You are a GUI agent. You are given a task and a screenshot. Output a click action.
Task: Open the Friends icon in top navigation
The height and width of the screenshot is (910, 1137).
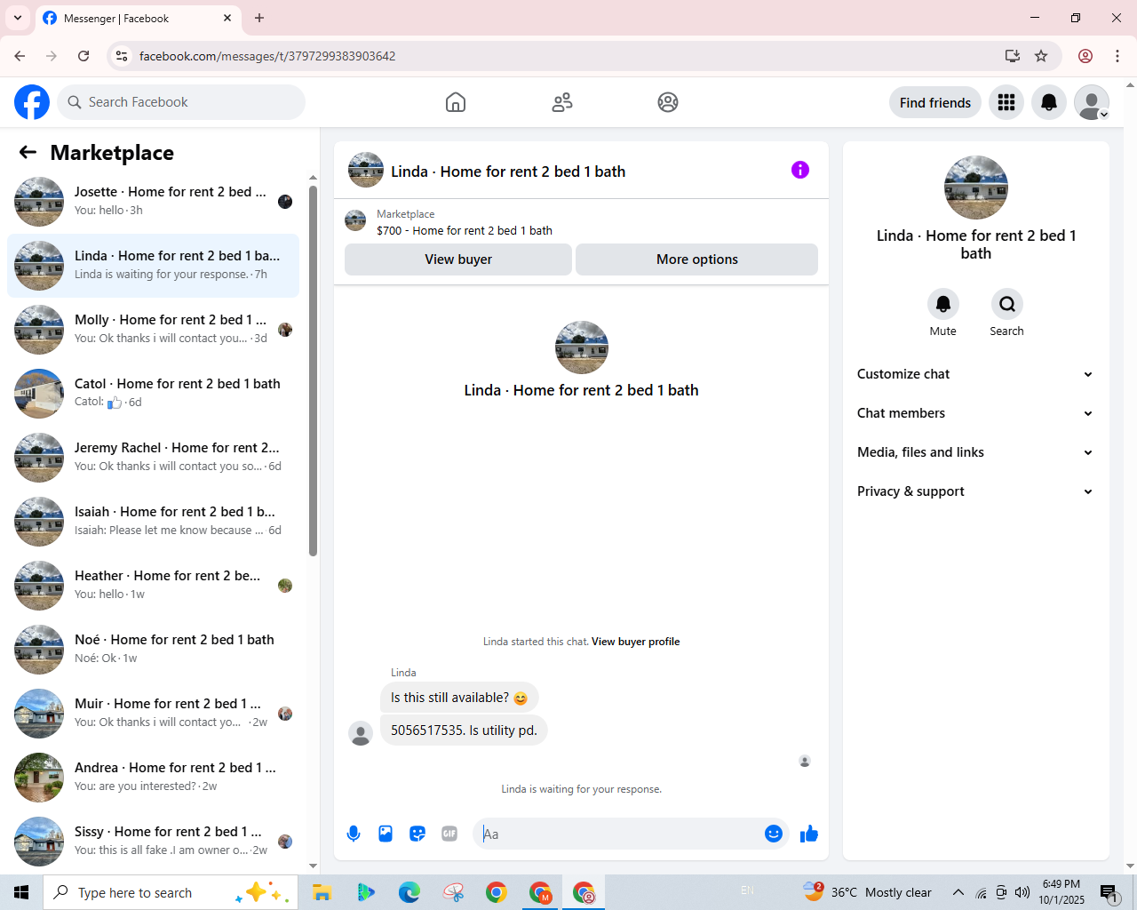pyautogui.click(x=562, y=102)
